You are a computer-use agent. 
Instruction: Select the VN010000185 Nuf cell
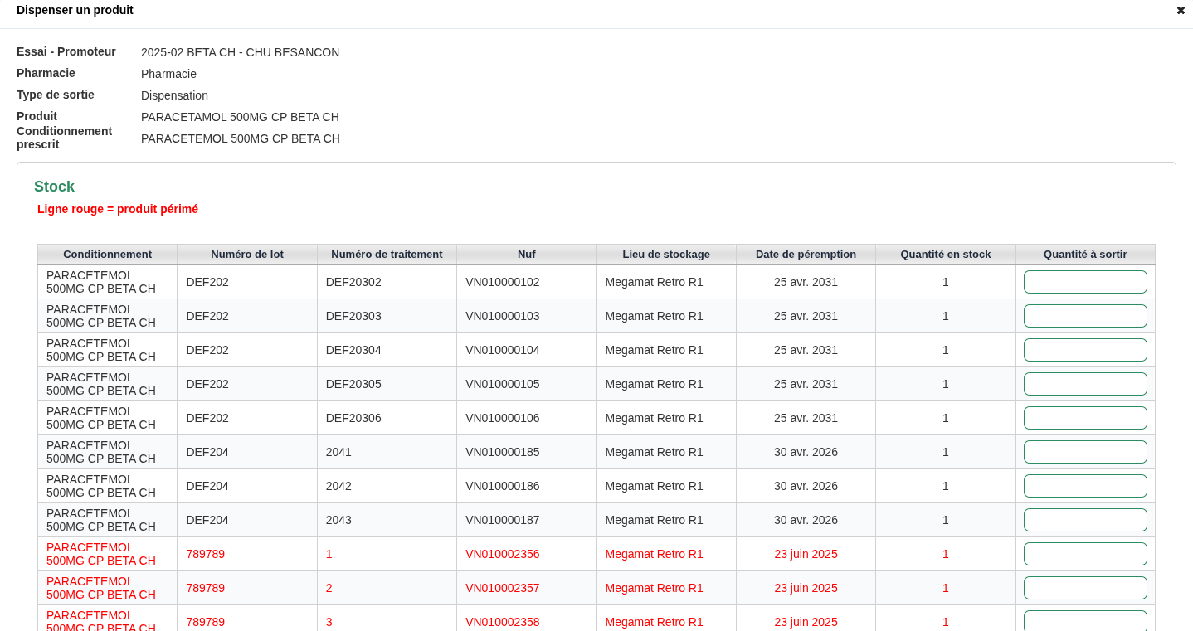tap(503, 452)
